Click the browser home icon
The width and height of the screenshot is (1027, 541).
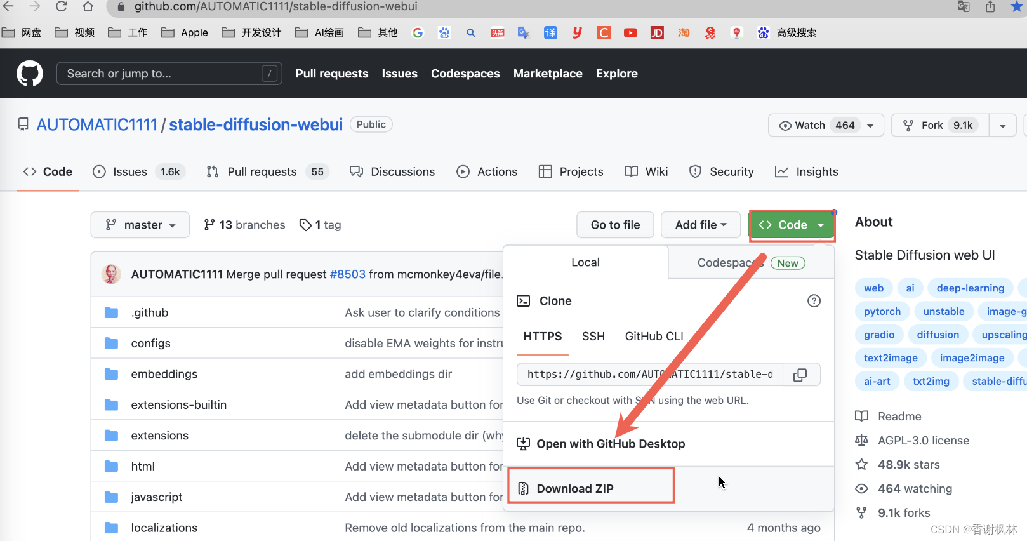88,6
